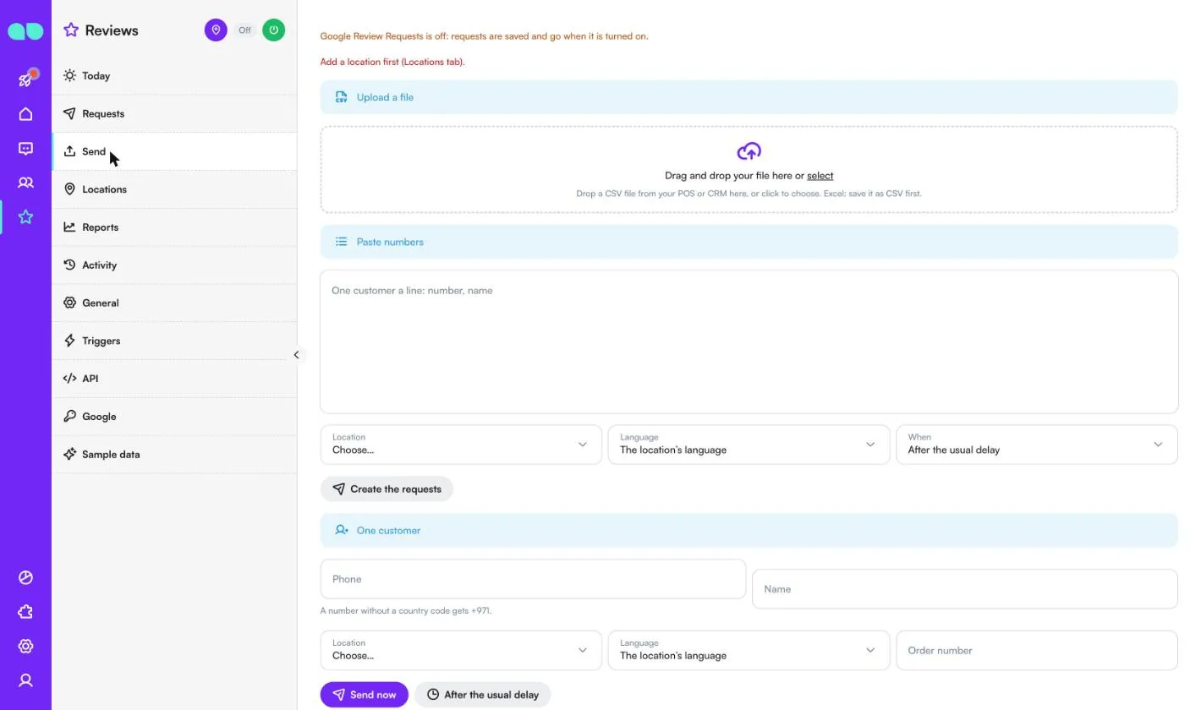Open the home icon in the purple rail

(x=25, y=114)
